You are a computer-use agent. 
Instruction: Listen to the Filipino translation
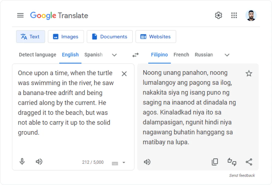[147, 162]
